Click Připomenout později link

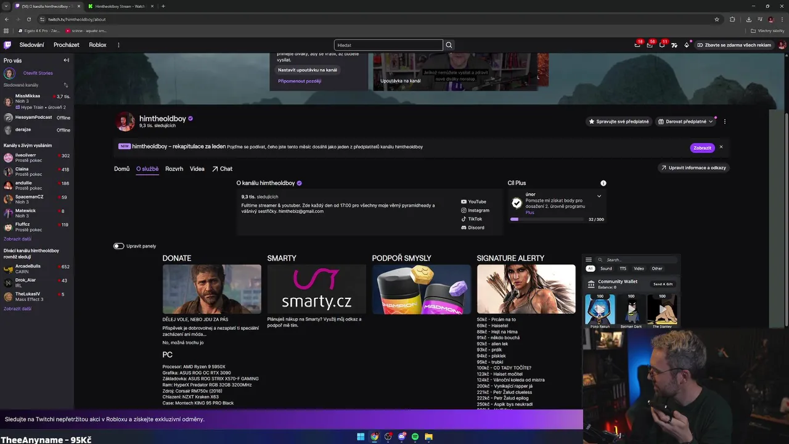pos(300,81)
